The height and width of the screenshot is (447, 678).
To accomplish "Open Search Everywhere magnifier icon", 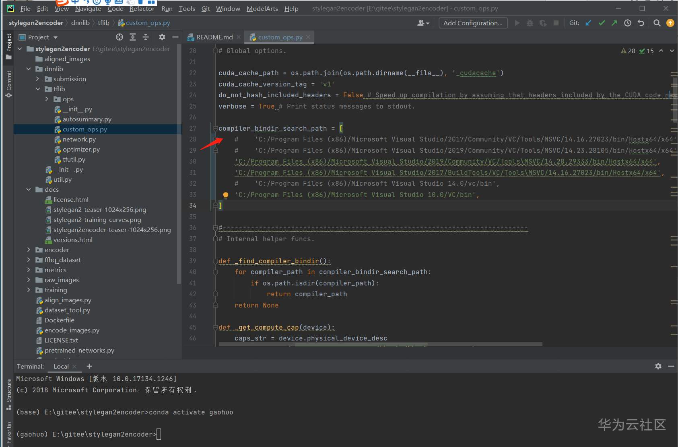I will tap(657, 23).
